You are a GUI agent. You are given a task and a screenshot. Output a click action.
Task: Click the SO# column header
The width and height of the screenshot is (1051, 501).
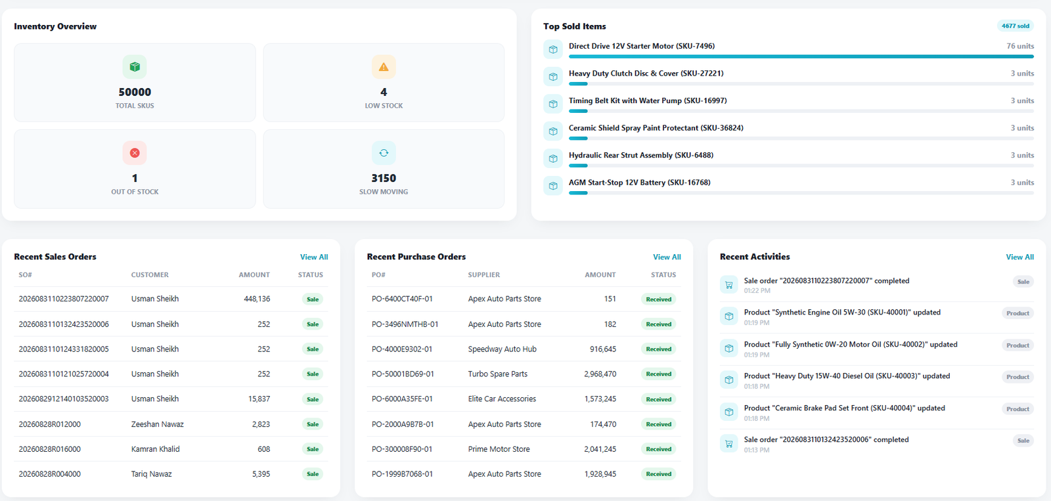coord(25,275)
